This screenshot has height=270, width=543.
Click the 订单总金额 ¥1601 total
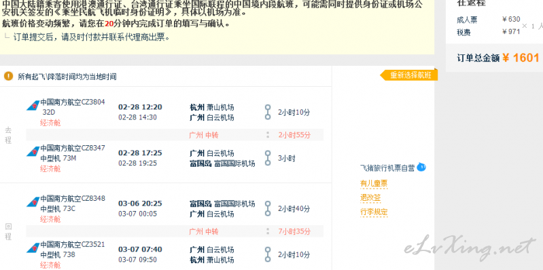coord(498,58)
